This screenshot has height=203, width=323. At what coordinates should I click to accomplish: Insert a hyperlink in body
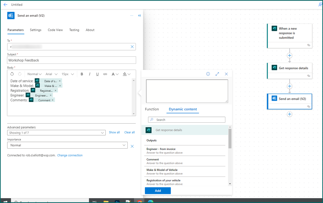click(x=105, y=74)
